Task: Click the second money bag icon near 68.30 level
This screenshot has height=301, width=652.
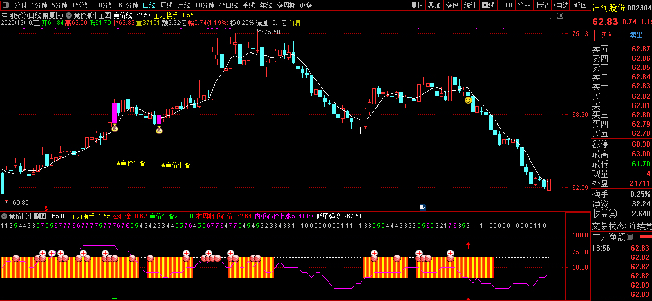Action: (x=159, y=130)
